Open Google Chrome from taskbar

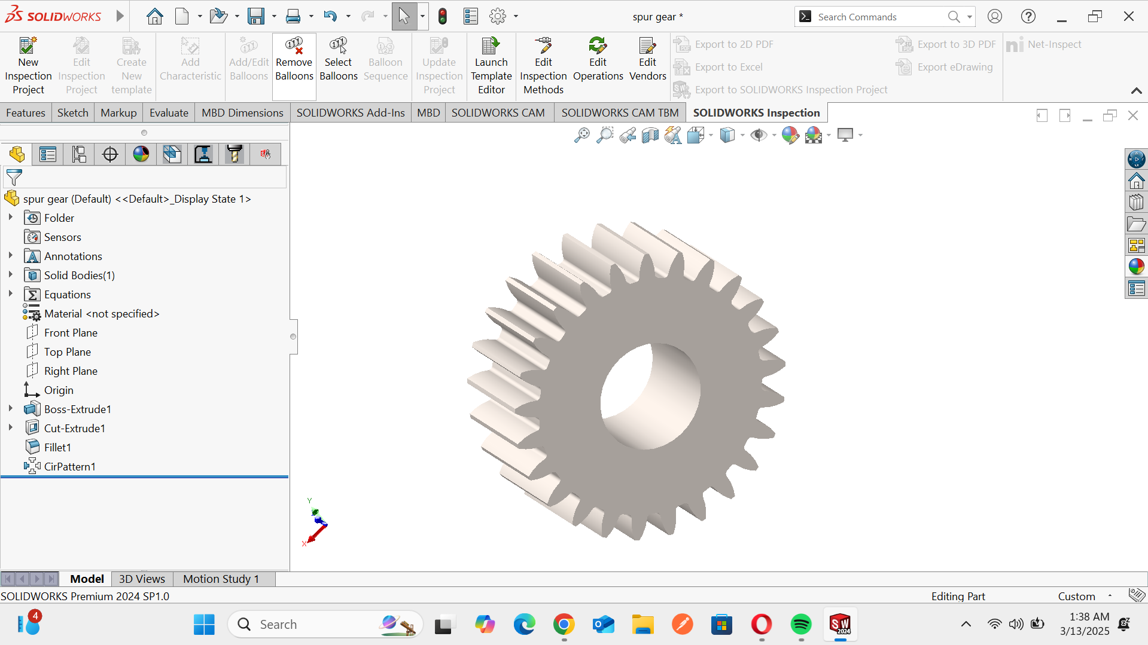click(564, 624)
